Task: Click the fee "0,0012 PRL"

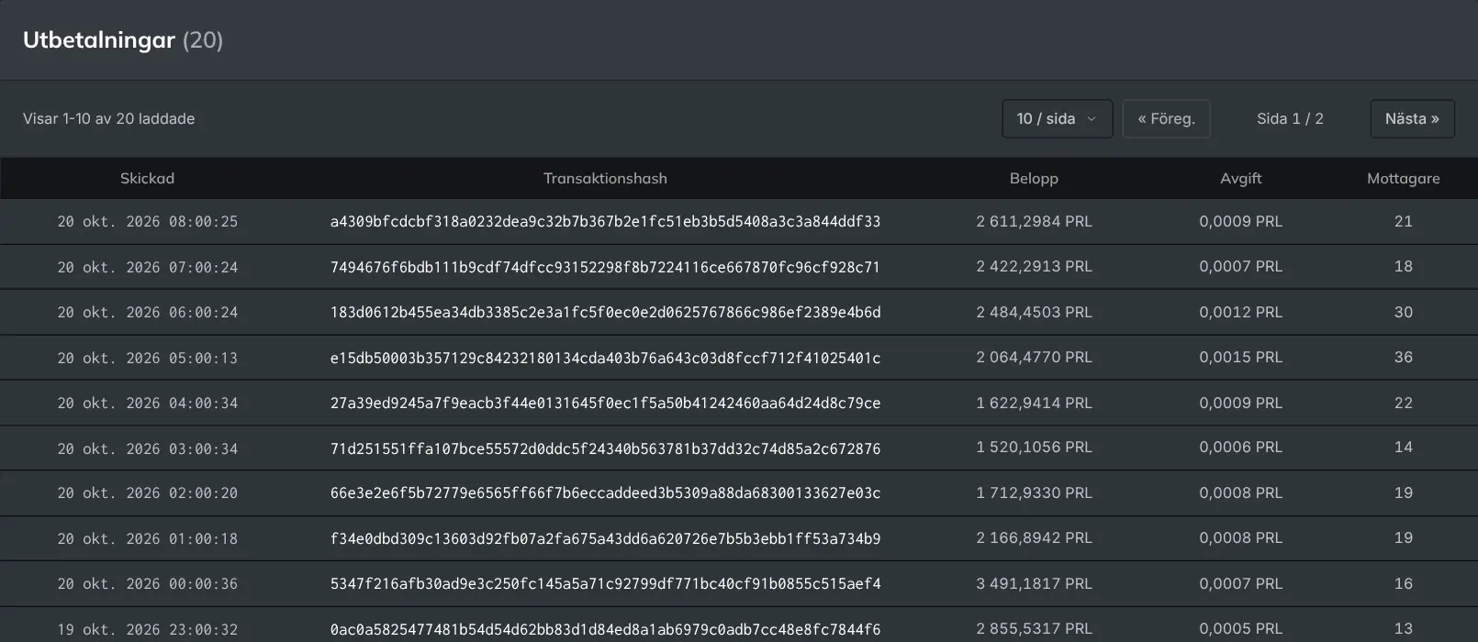Action: tap(1240, 312)
